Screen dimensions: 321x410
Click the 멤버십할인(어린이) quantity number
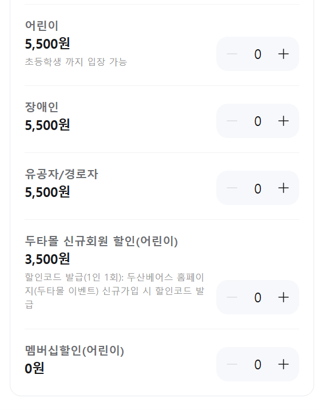258,365
